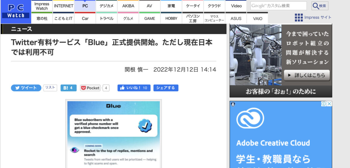Viewport: 350px width, 168px height.
Task: Click the ニュース category header
Action: point(22,29)
